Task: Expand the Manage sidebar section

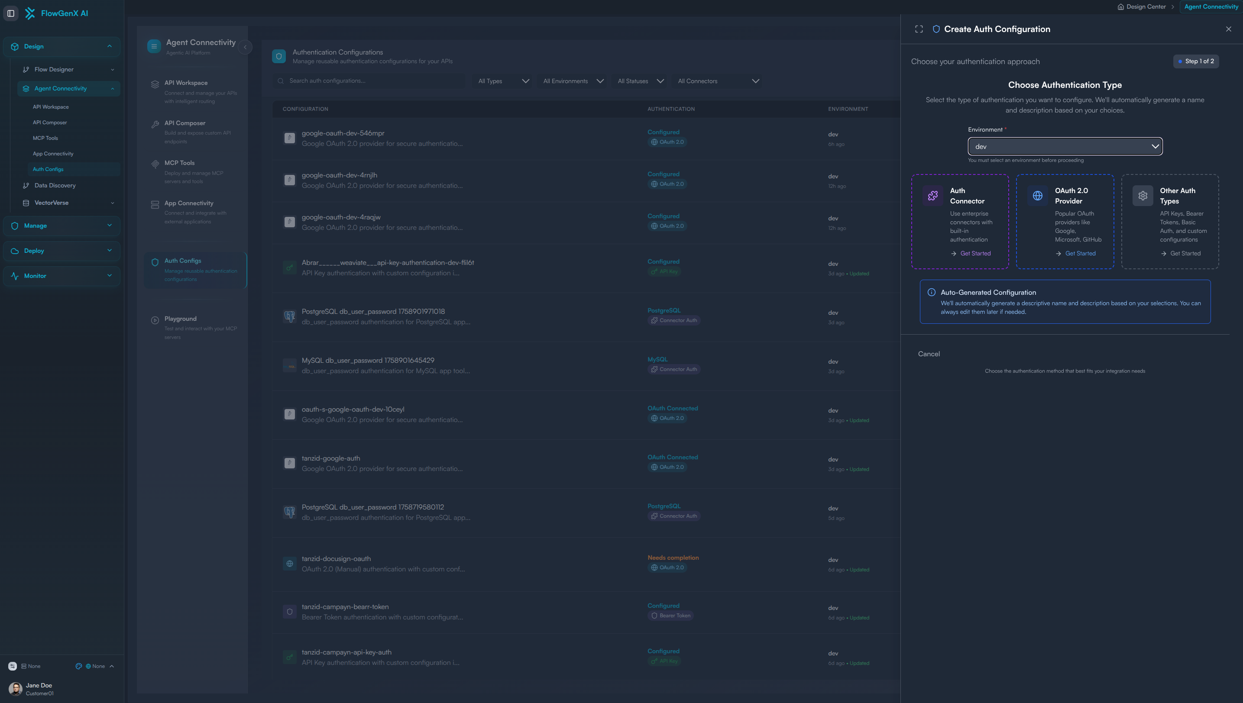Action: (62, 226)
